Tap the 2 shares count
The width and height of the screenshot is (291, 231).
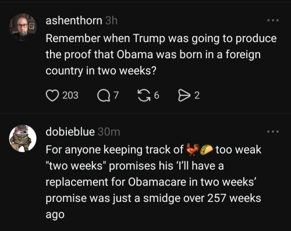(x=197, y=95)
